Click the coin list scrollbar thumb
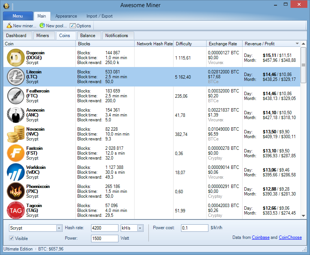 coord(303,65)
